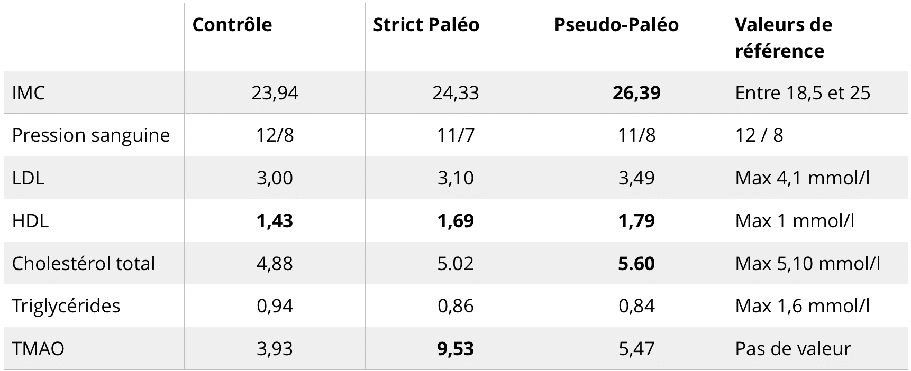Select the Triglycérides row label
The height and width of the screenshot is (371, 911).
pyautogui.click(x=66, y=306)
